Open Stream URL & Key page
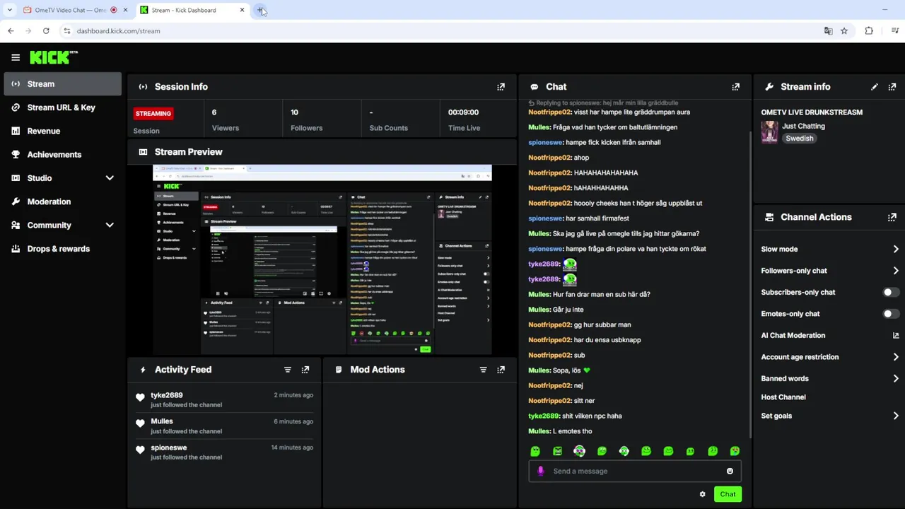 click(62, 107)
